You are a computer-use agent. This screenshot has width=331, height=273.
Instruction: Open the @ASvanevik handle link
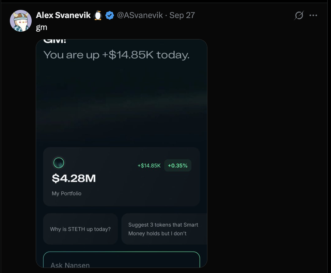140,15
